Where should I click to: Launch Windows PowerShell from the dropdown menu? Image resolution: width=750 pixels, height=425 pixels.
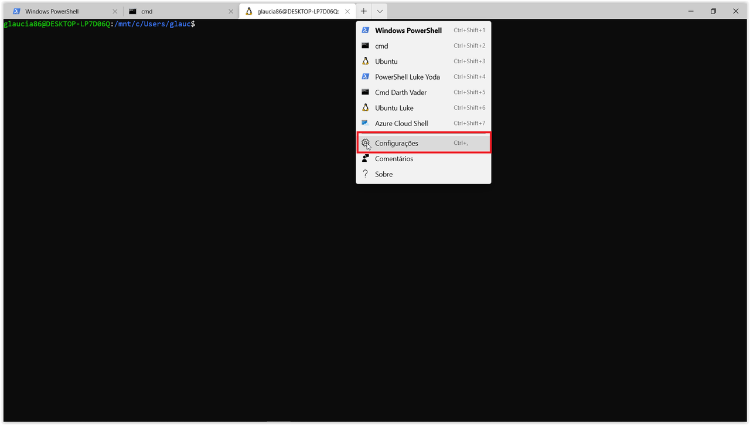point(424,30)
